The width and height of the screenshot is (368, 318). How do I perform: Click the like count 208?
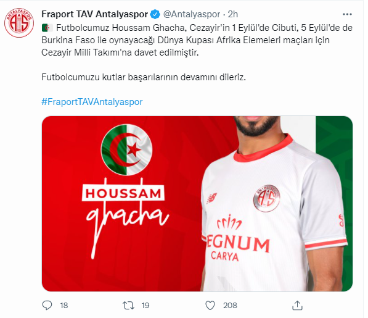coord(230,305)
